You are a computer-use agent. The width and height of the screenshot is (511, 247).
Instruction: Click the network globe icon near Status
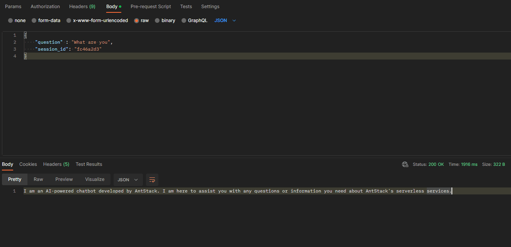click(405, 164)
